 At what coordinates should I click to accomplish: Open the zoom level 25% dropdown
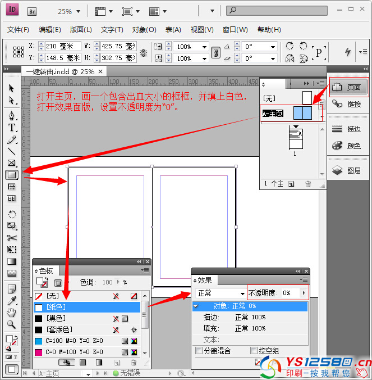tap(70, 11)
